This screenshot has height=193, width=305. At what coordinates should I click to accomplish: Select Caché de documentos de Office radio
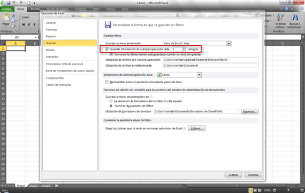(111, 106)
